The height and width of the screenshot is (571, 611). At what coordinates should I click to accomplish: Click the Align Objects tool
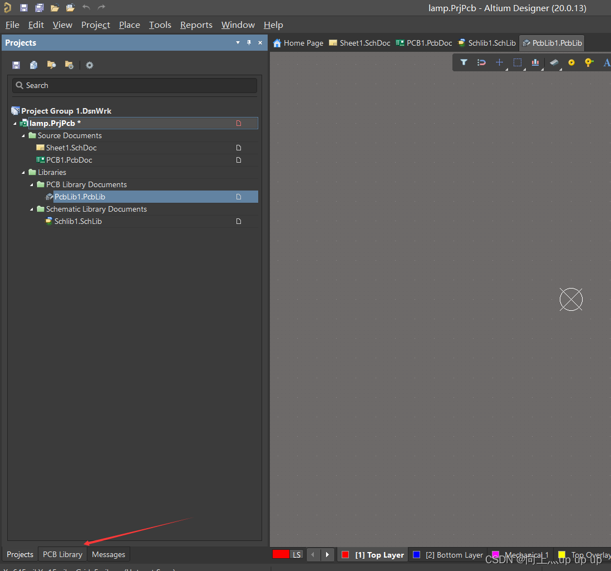535,62
